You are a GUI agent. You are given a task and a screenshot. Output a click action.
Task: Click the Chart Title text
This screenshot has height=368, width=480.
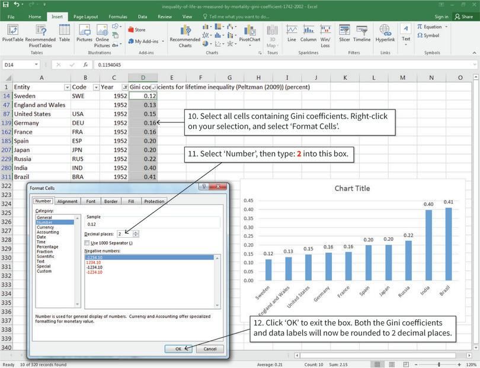(x=352, y=188)
